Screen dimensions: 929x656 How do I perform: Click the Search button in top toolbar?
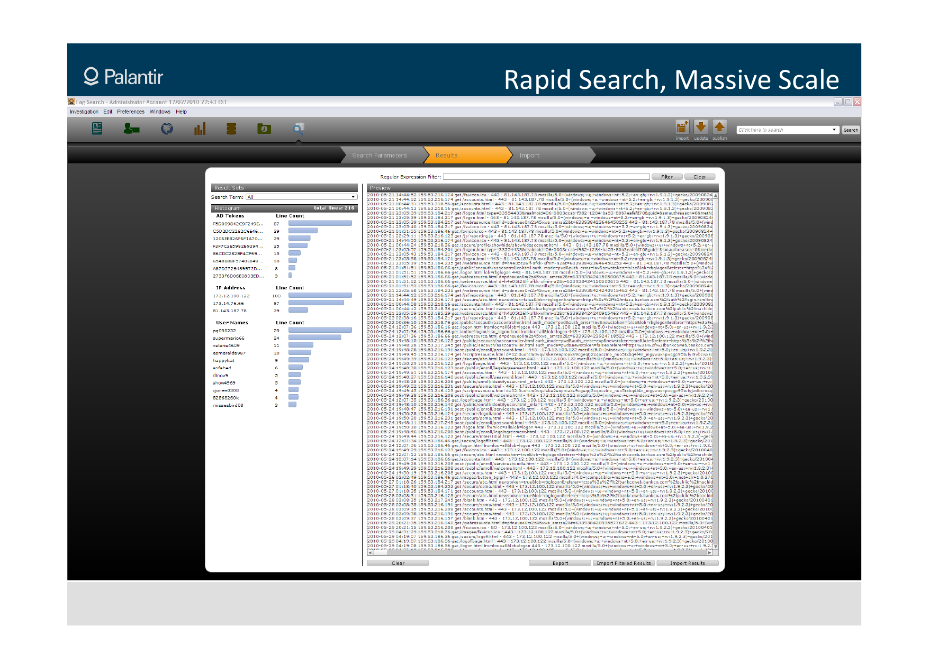[x=851, y=130]
